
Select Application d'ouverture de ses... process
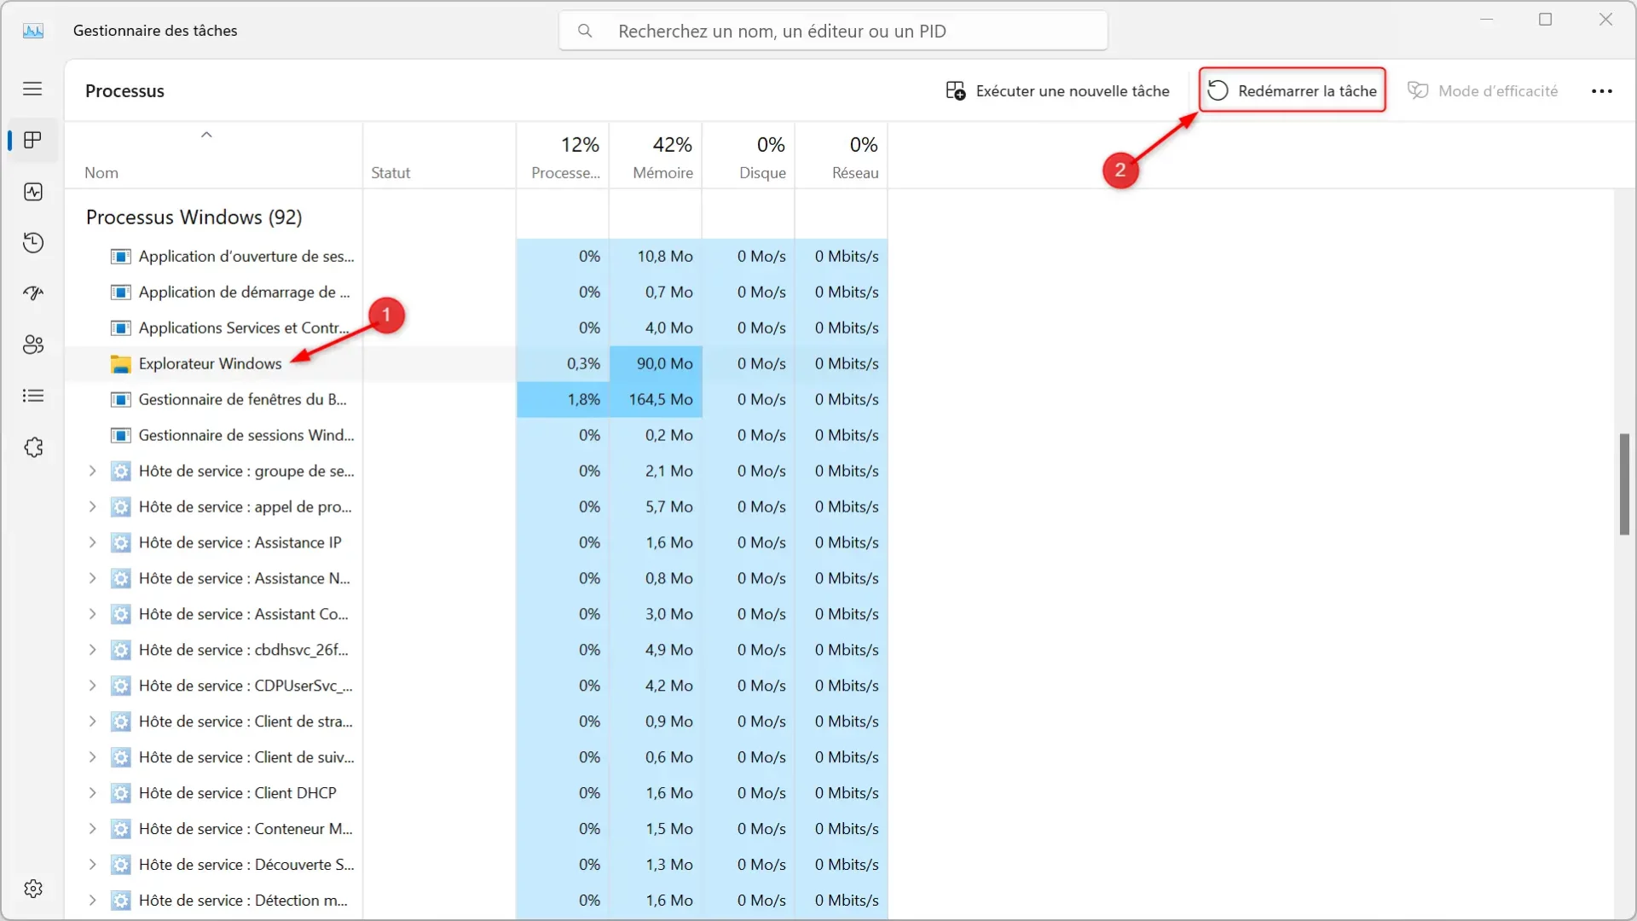476,257
